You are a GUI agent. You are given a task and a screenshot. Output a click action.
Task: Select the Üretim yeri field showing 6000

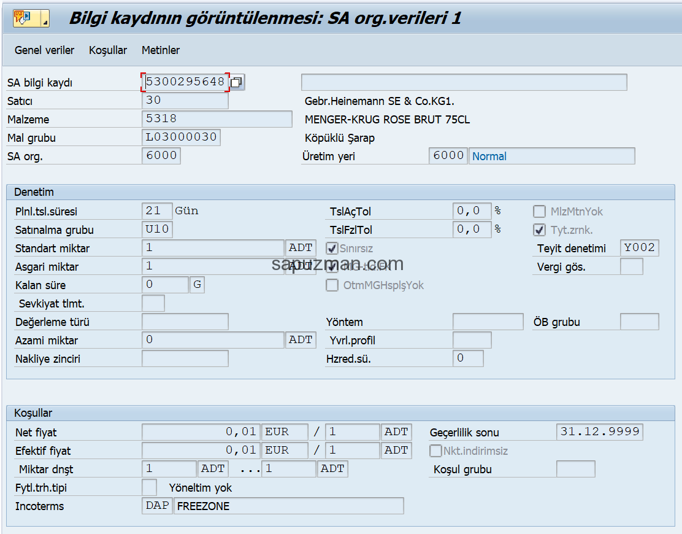coord(448,156)
